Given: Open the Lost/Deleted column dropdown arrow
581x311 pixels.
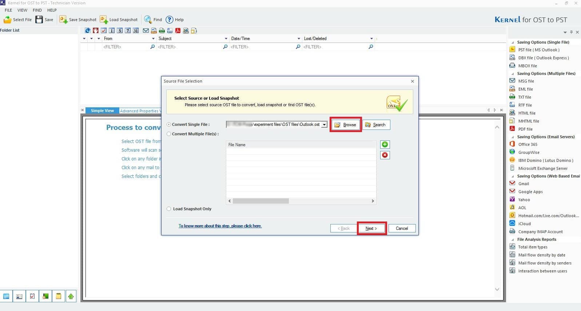Looking at the screenshot, I should click(371, 39).
